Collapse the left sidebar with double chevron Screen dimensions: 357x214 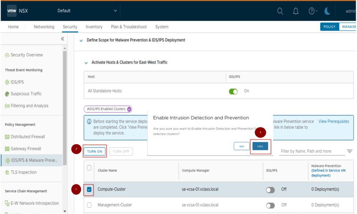point(63,39)
